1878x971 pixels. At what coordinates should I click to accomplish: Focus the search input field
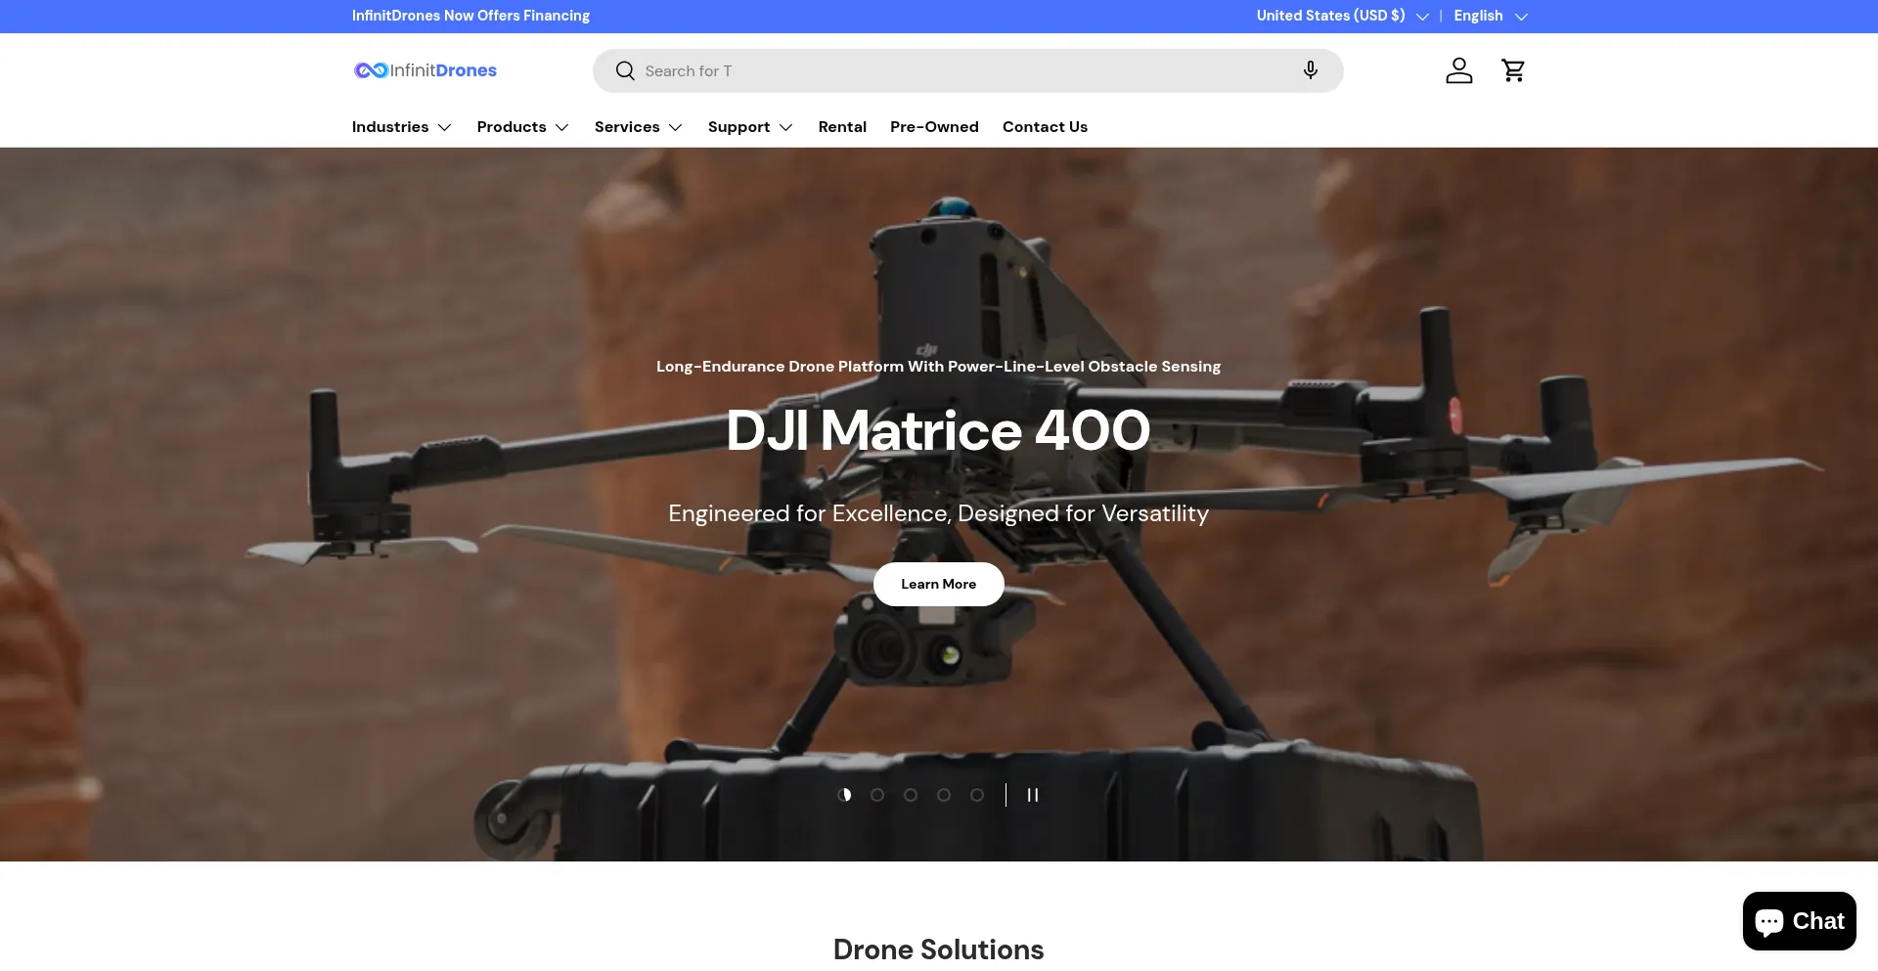[967, 70]
